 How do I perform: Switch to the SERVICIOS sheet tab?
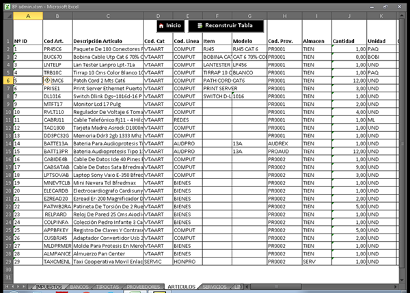[215, 287]
